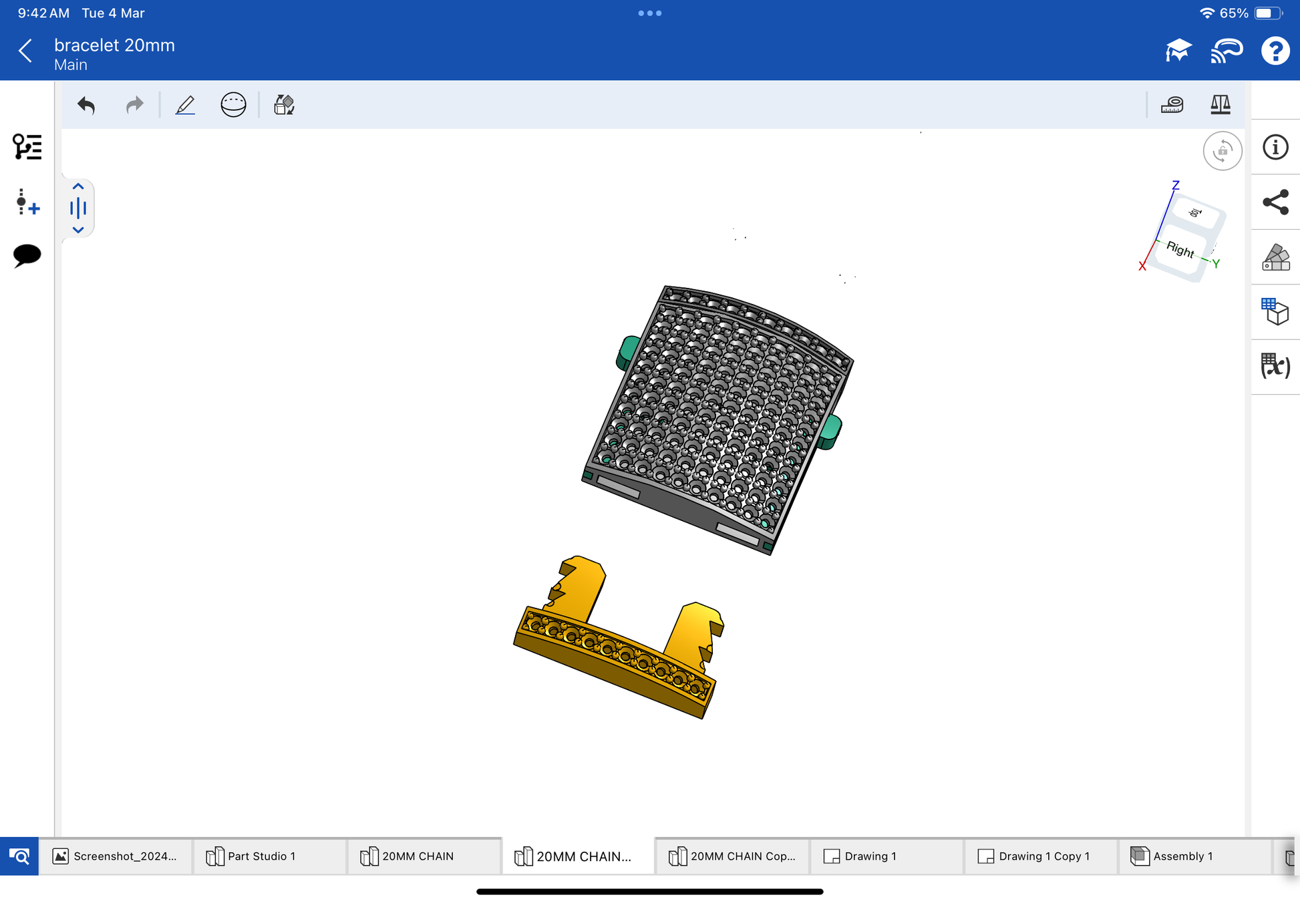Open the top three-dots multitasking menu
Image resolution: width=1300 pixels, height=903 pixels.
pos(649,13)
